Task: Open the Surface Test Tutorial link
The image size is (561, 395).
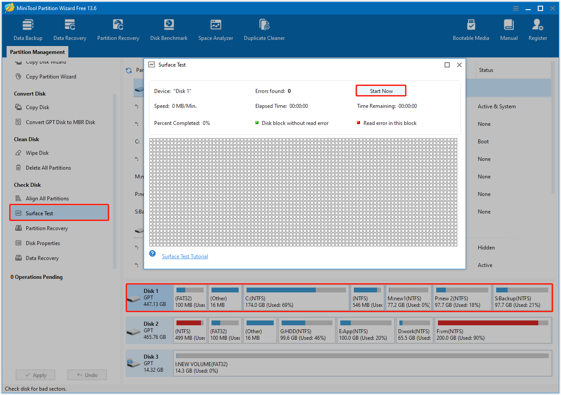Action: tap(185, 256)
